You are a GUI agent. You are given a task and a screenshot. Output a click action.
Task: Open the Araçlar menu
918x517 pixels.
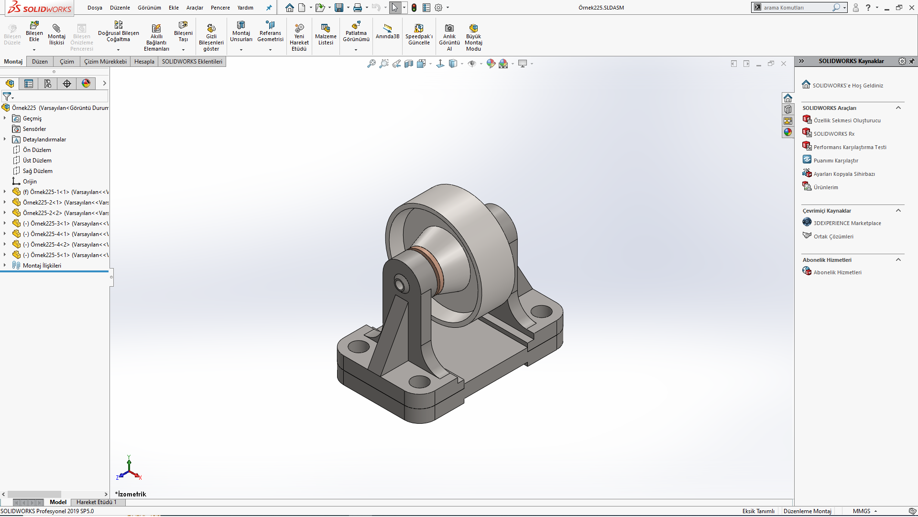tap(195, 8)
